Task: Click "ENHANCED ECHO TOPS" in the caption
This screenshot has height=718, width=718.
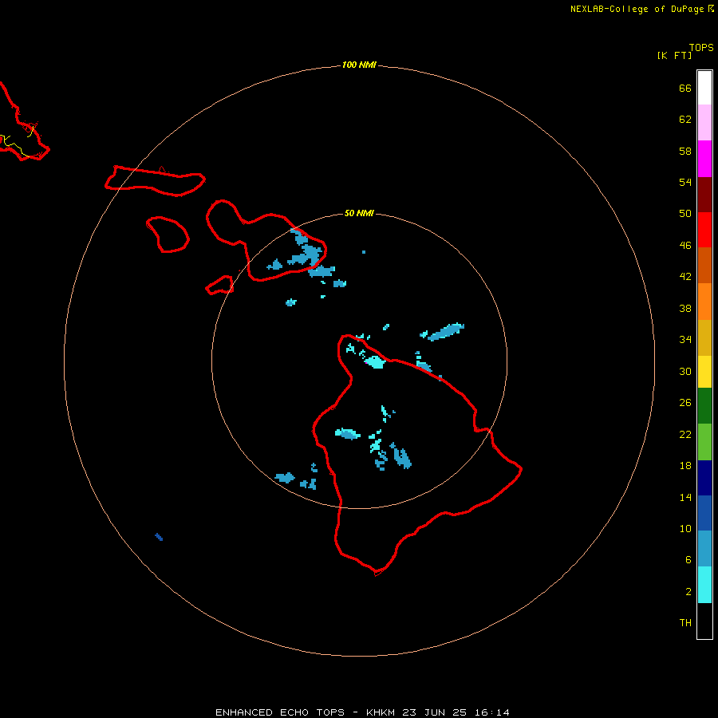Action: click(x=280, y=712)
